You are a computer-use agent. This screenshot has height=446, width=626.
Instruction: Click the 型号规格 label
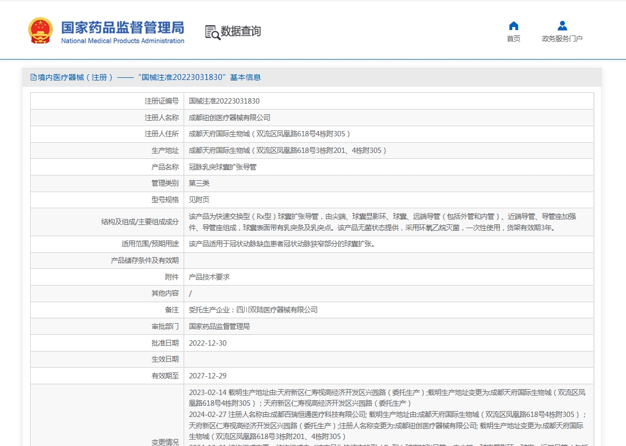pos(165,200)
